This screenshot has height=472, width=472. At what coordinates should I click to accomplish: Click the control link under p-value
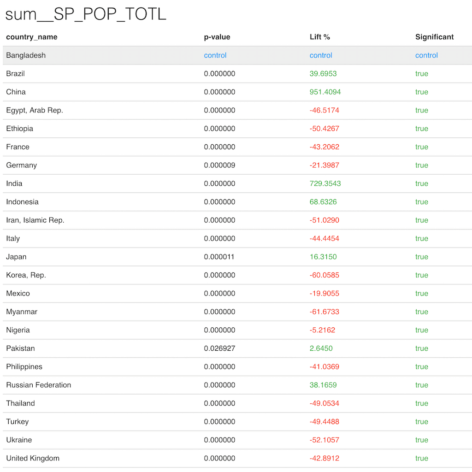215,55
